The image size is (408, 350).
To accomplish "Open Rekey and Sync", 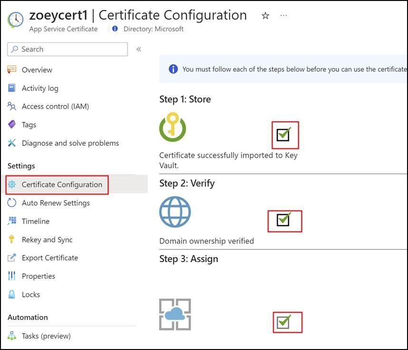I will tap(47, 239).
